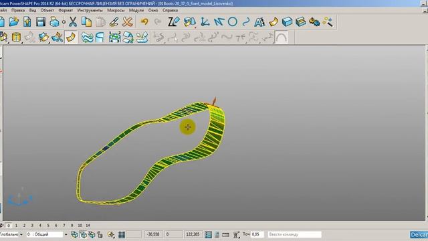
Task: Open the magic wand wizard icon
Action: pos(328,22)
